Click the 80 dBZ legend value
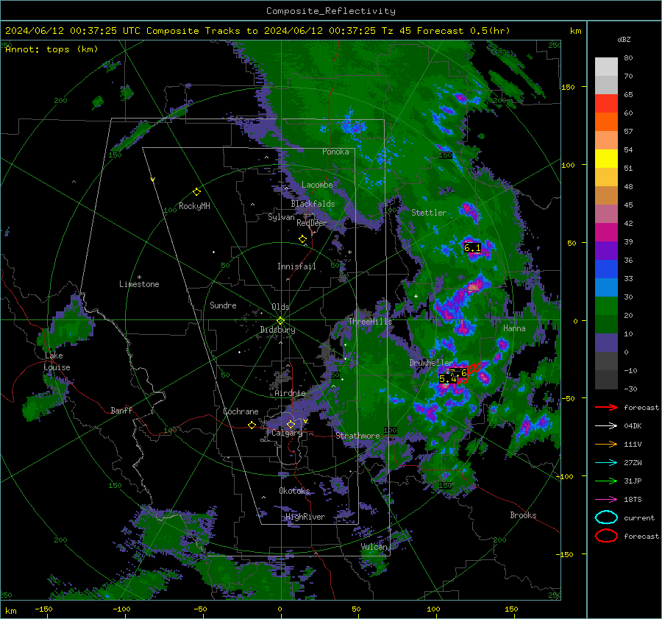Screen dimensions: 662x619 click(628, 58)
